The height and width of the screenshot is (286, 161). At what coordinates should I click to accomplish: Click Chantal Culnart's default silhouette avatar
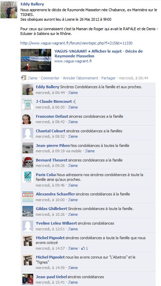28,133
